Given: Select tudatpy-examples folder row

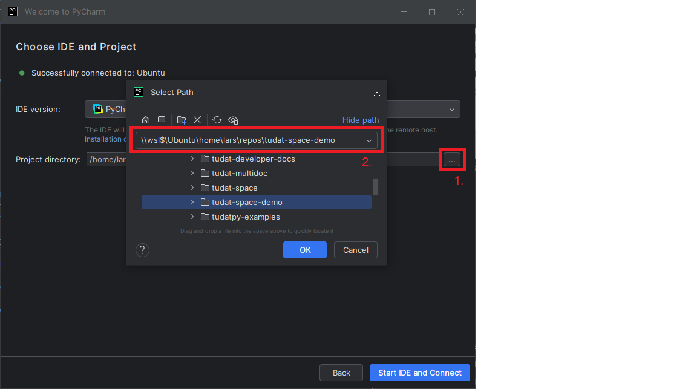Looking at the screenshot, I should click(x=256, y=217).
